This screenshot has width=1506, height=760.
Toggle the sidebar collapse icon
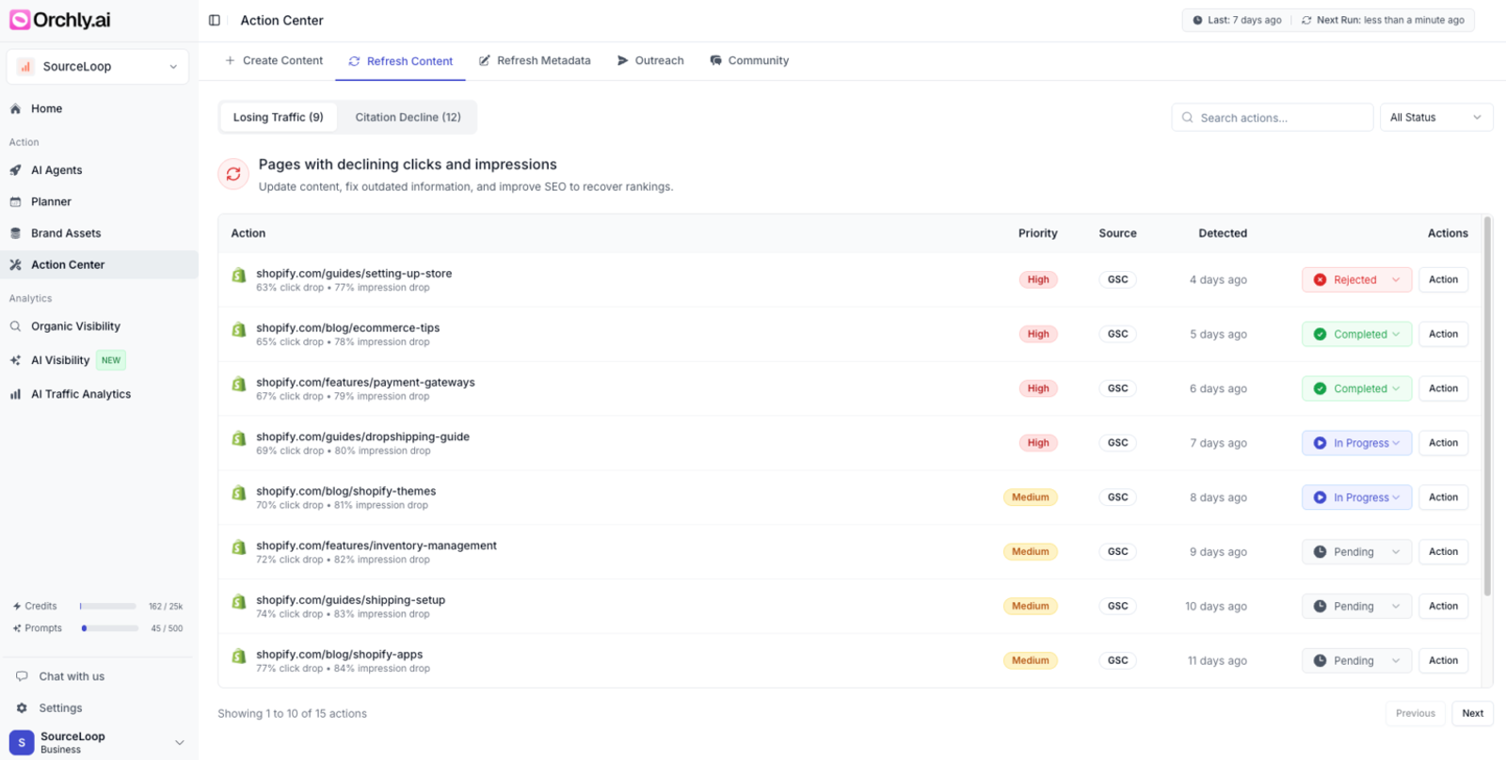click(215, 21)
